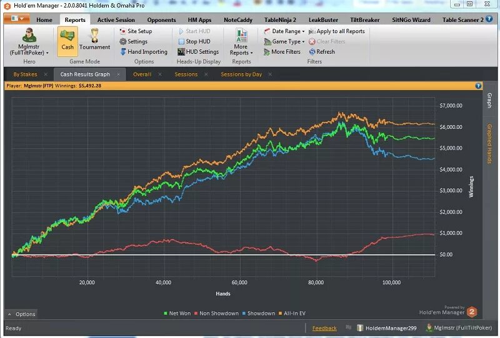
Task: Go to the Opponents tab
Action: coord(161,20)
